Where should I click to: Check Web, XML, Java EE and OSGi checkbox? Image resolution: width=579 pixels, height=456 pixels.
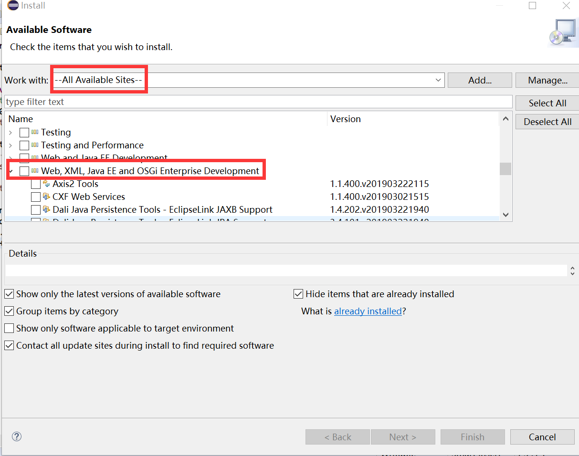pos(24,171)
